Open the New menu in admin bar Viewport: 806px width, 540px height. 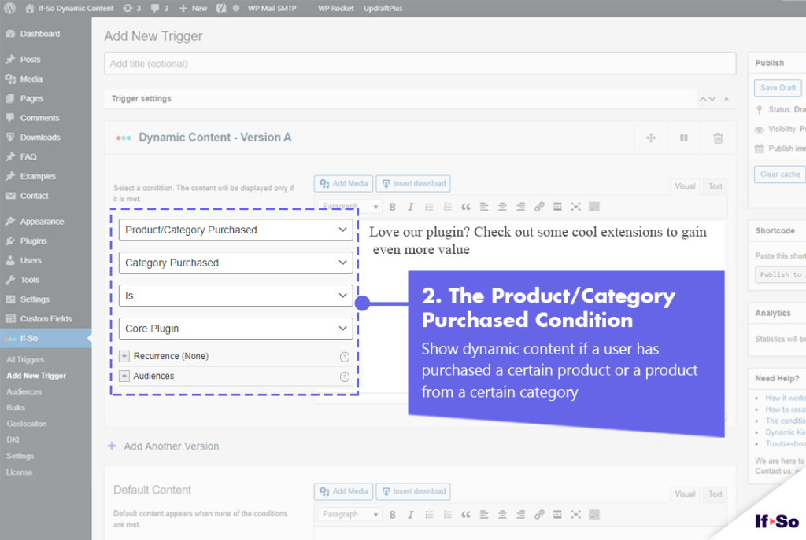(193, 8)
